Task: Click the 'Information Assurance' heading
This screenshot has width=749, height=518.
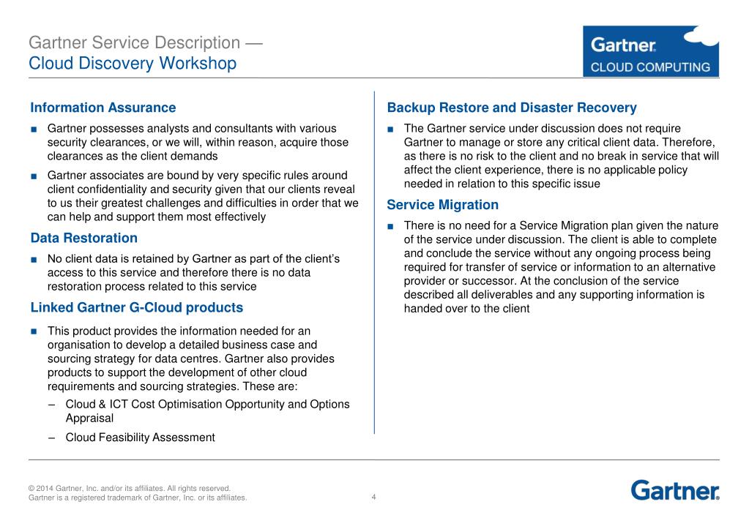Action: 103,108
